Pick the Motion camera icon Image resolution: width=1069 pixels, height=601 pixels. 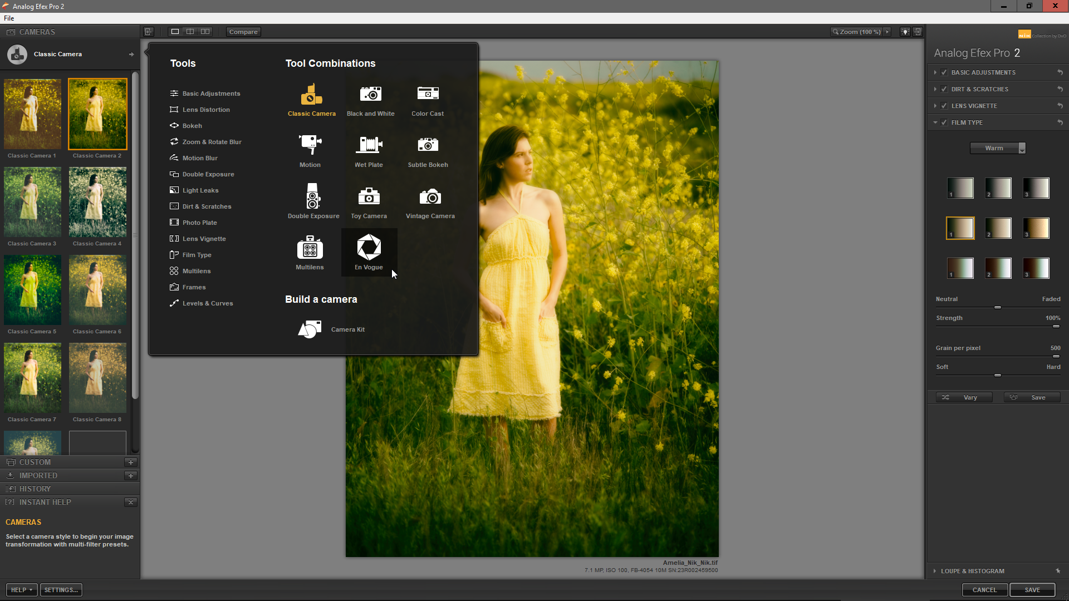310,145
